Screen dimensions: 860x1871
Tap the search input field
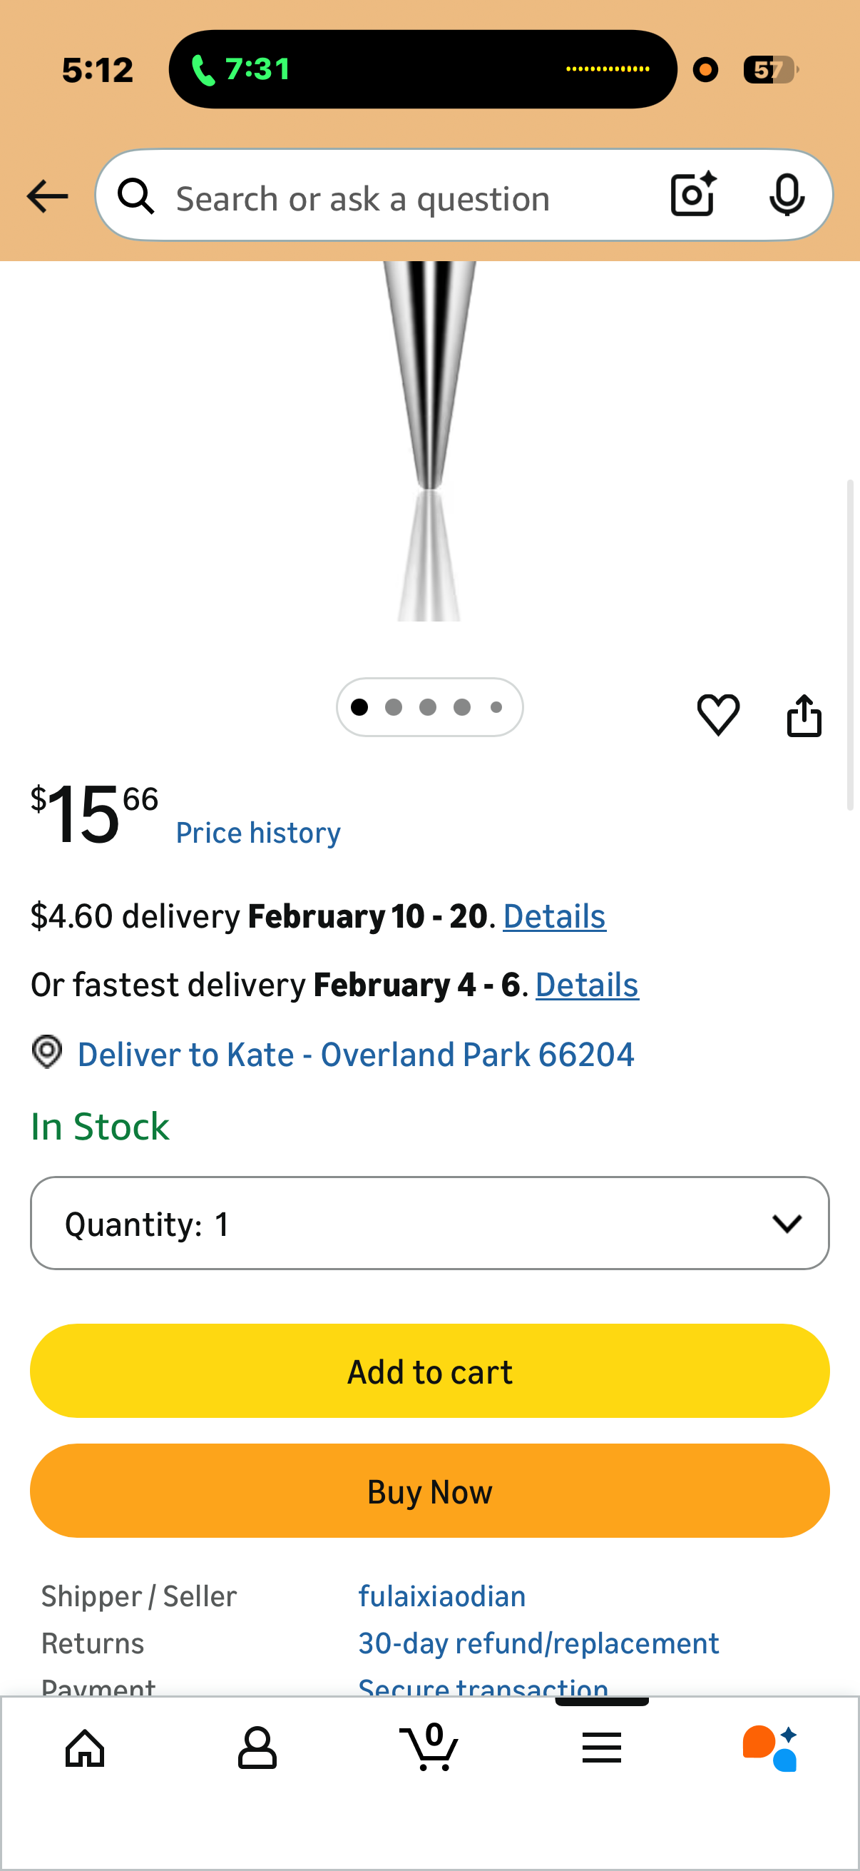point(392,198)
